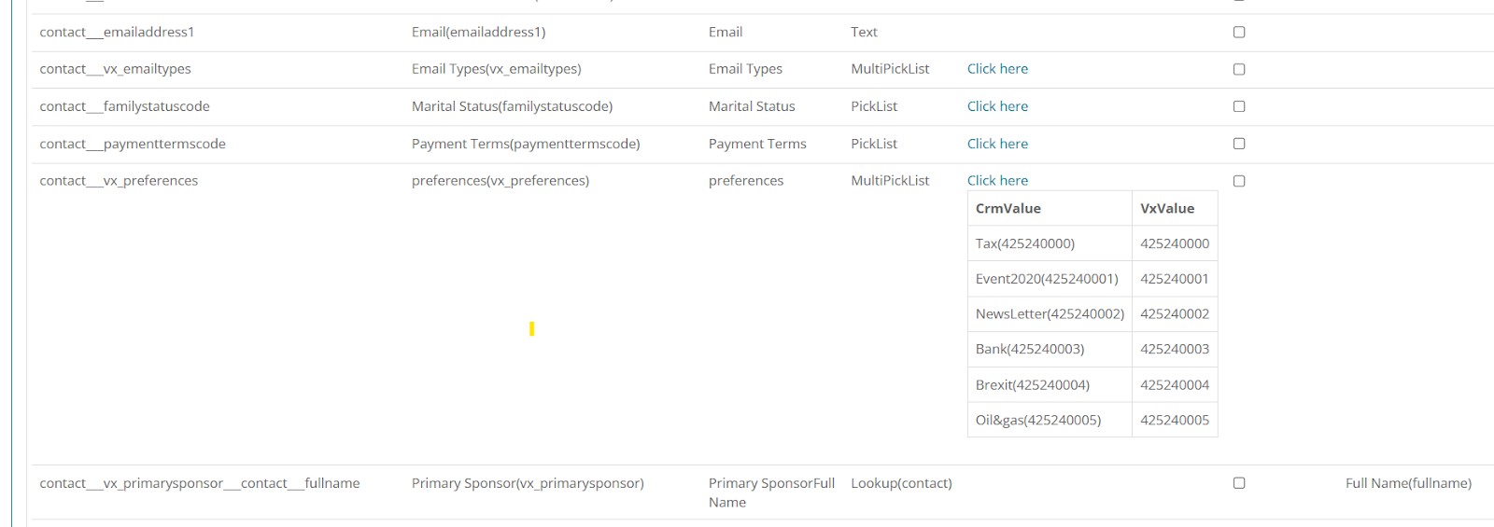1494x527 pixels.
Task: Open Click here link for Marital Status
Action: pyautogui.click(x=997, y=106)
